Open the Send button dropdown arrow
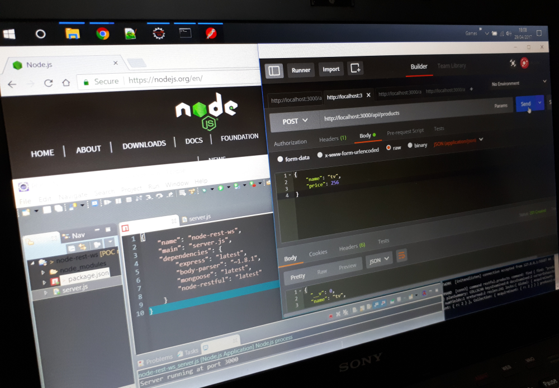The height and width of the screenshot is (388, 559). tap(539, 103)
